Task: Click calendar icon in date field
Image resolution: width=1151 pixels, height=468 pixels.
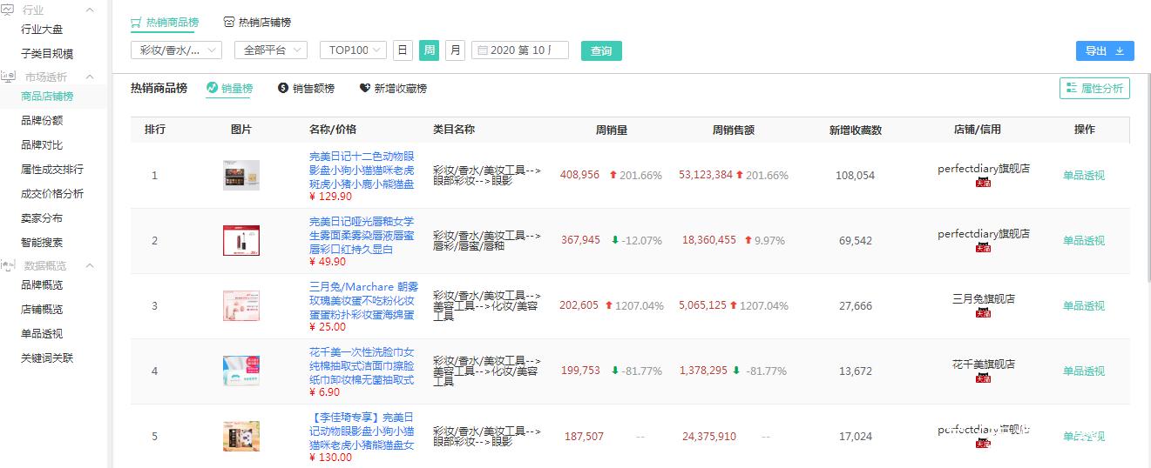Action: coord(482,50)
